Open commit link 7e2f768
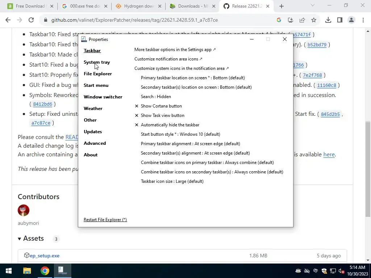371x278 pixels. tap(312, 75)
